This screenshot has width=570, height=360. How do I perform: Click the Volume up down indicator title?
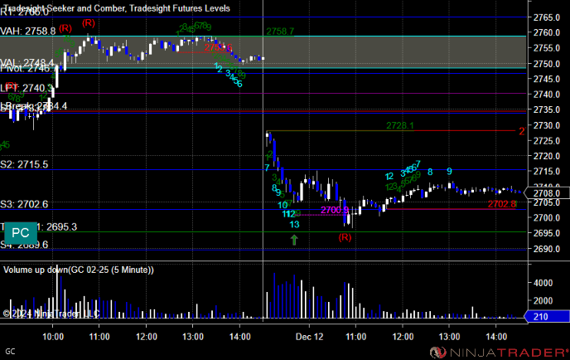(79, 270)
